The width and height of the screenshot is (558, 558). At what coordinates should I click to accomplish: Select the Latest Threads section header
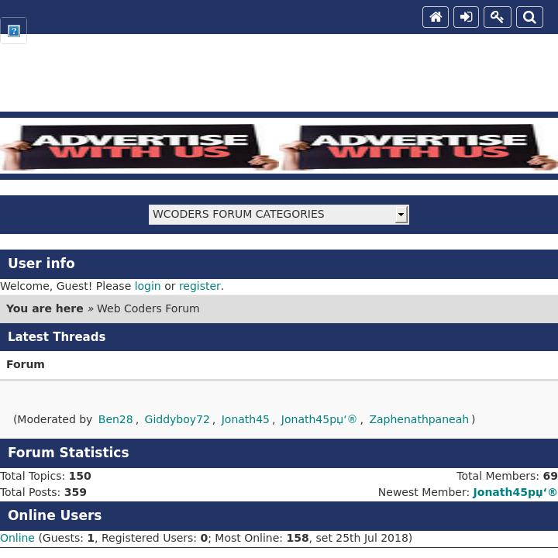click(57, 337)
